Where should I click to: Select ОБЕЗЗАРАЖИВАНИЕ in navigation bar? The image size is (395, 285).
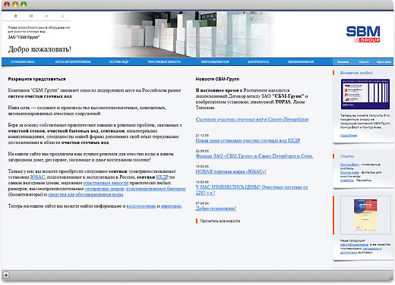coord(301,62)
